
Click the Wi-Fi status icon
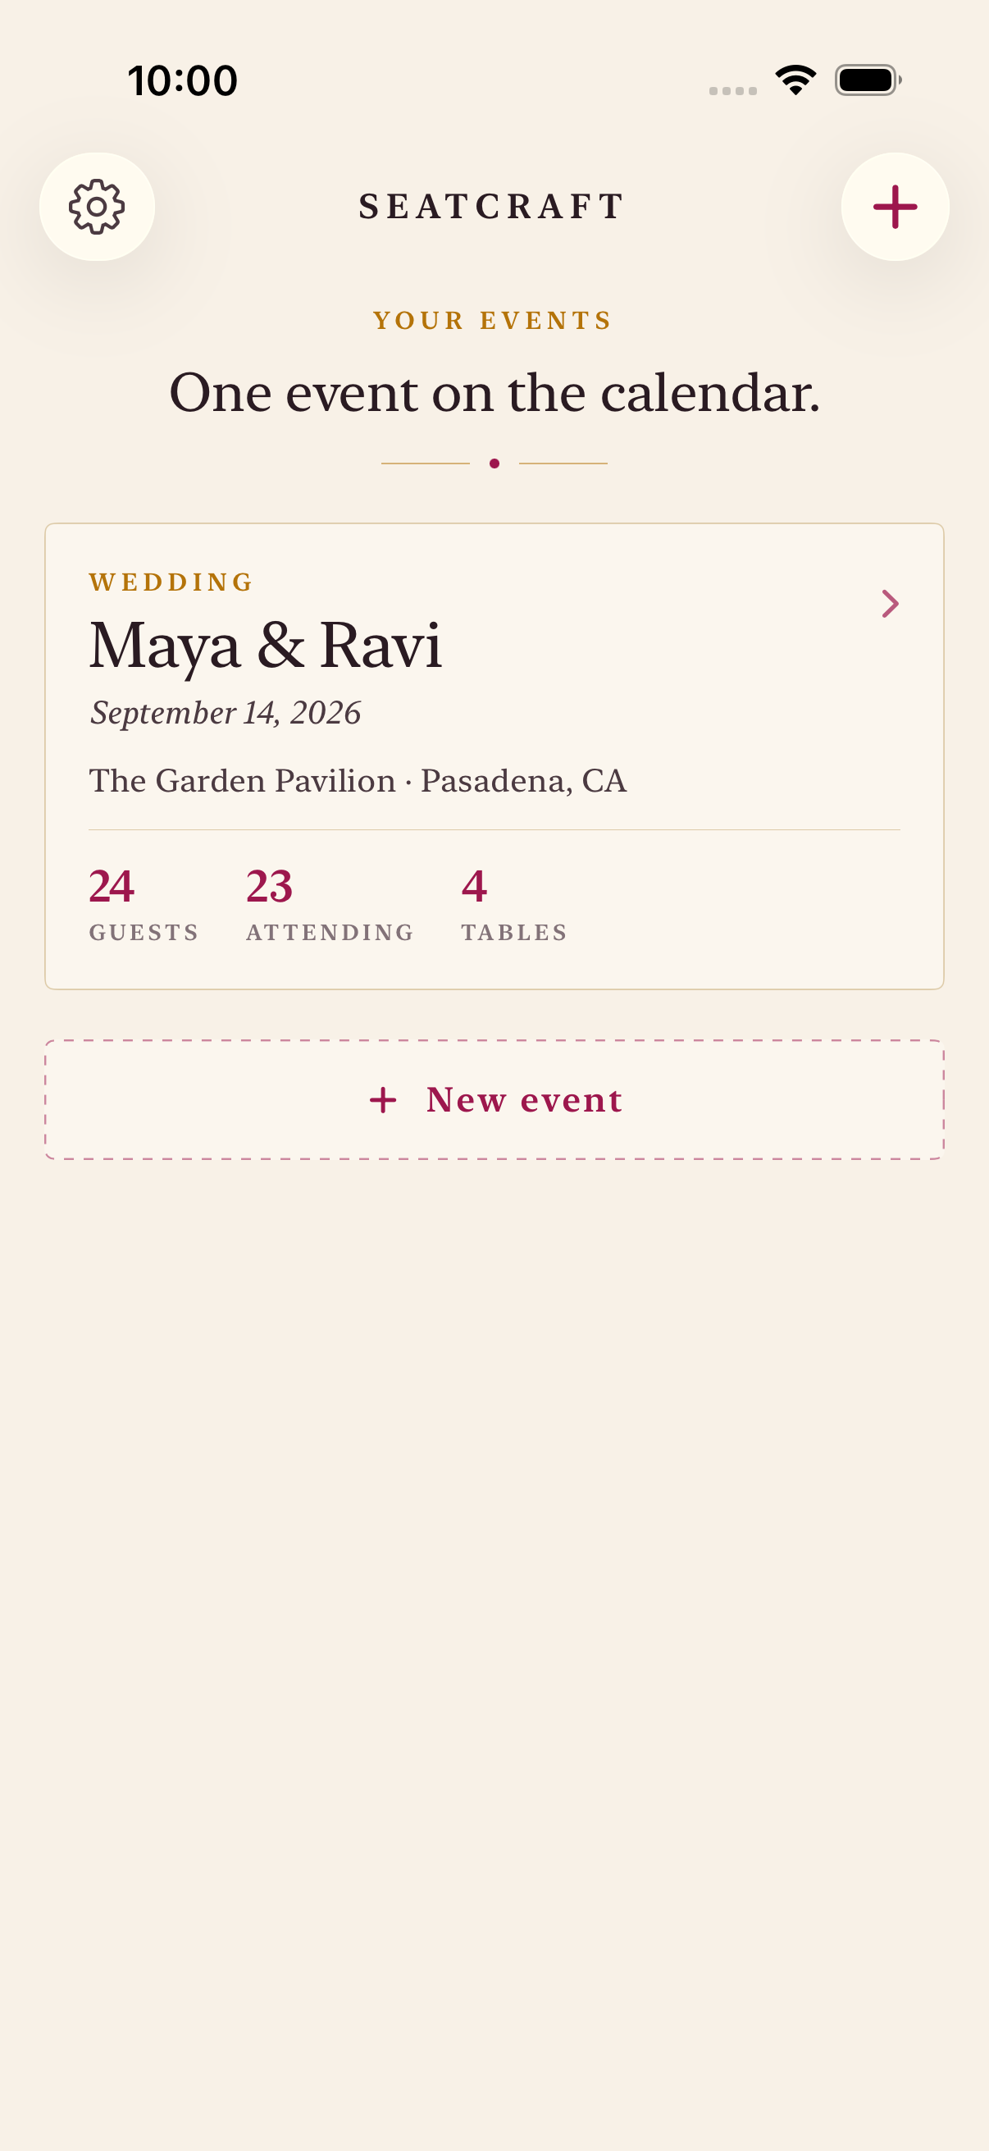pos(795,80)
